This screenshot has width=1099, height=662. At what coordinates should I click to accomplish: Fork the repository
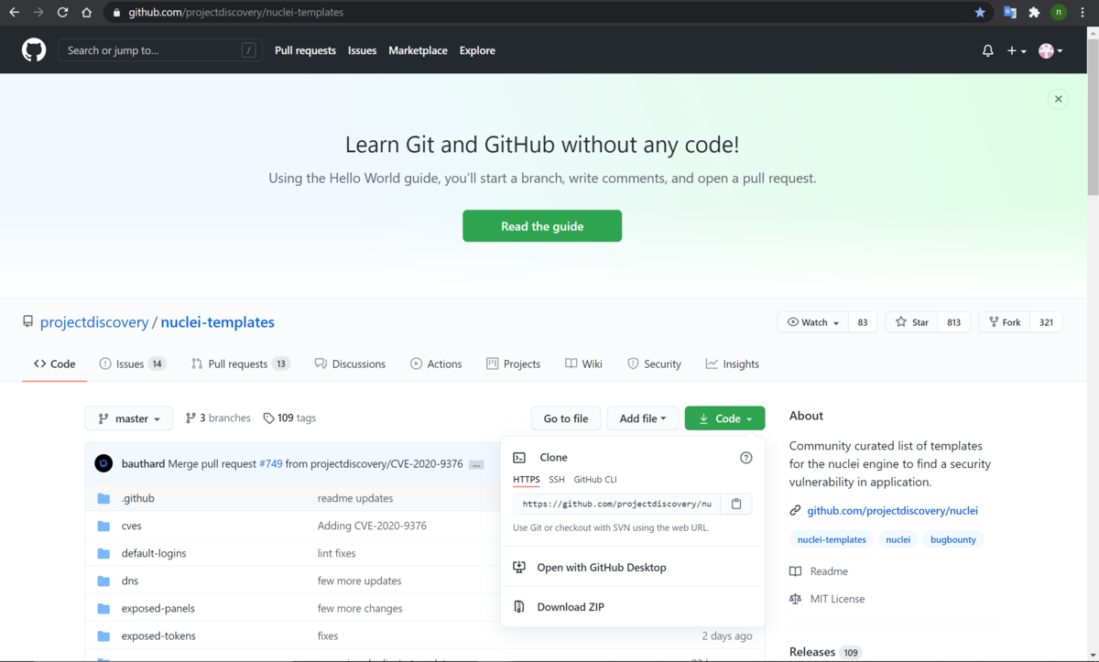[1005, 322]
